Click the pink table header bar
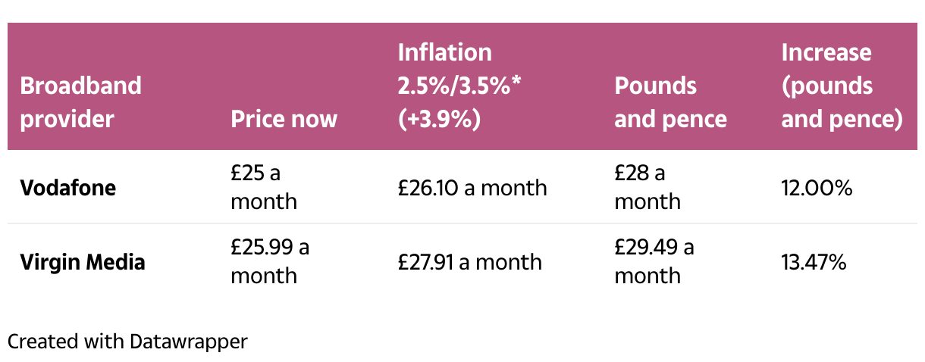This screenshot has height=362, width=925. pos(462,86)
